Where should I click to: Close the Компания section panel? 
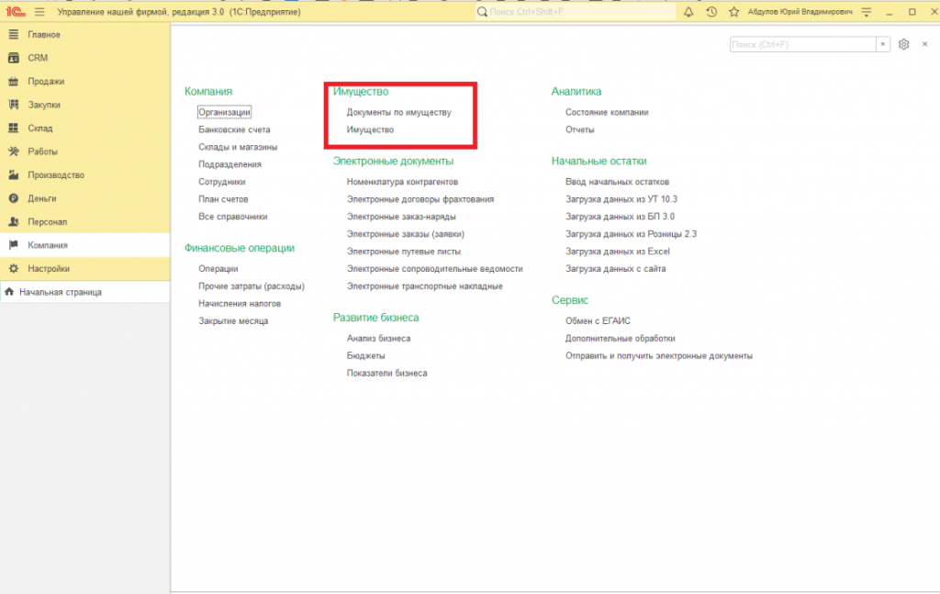925,44
